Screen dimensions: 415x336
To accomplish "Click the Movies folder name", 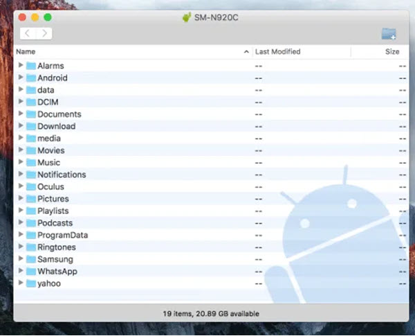I will coord(51,150).
